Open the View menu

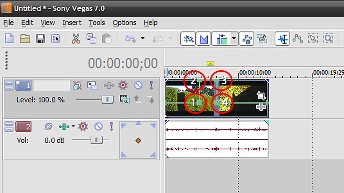(x=47, y=23)
